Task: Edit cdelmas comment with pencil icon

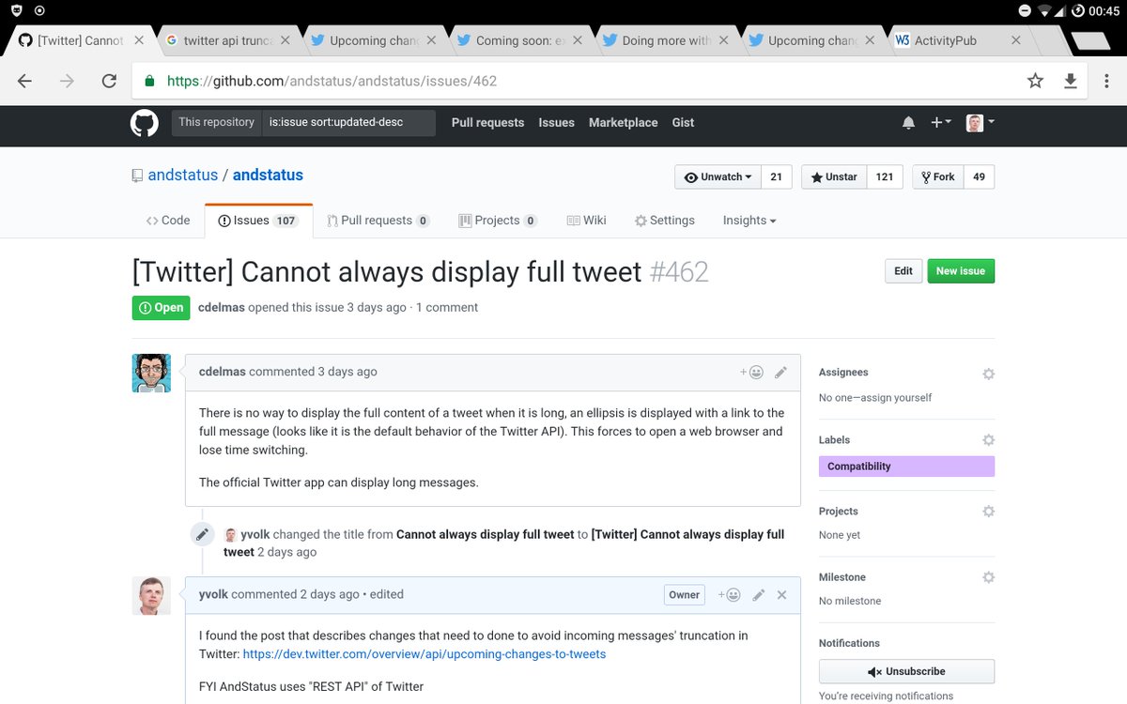Action: coord(780,372)
